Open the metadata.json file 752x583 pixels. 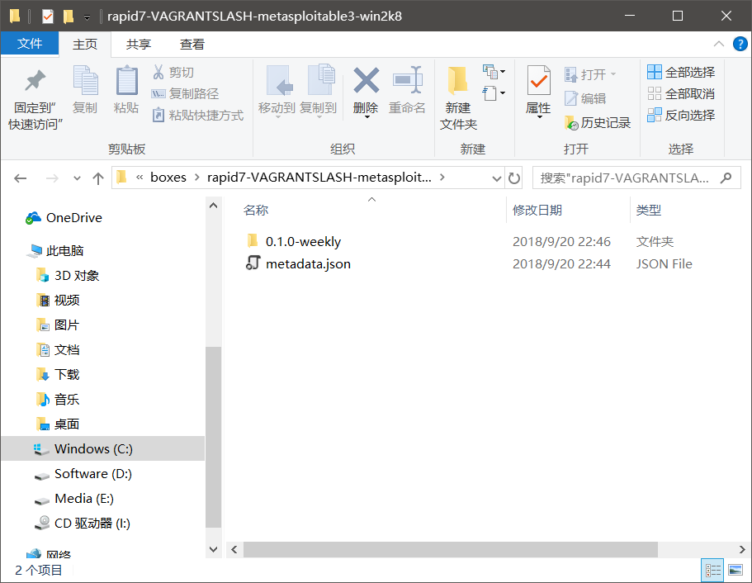tap(309, 264)
